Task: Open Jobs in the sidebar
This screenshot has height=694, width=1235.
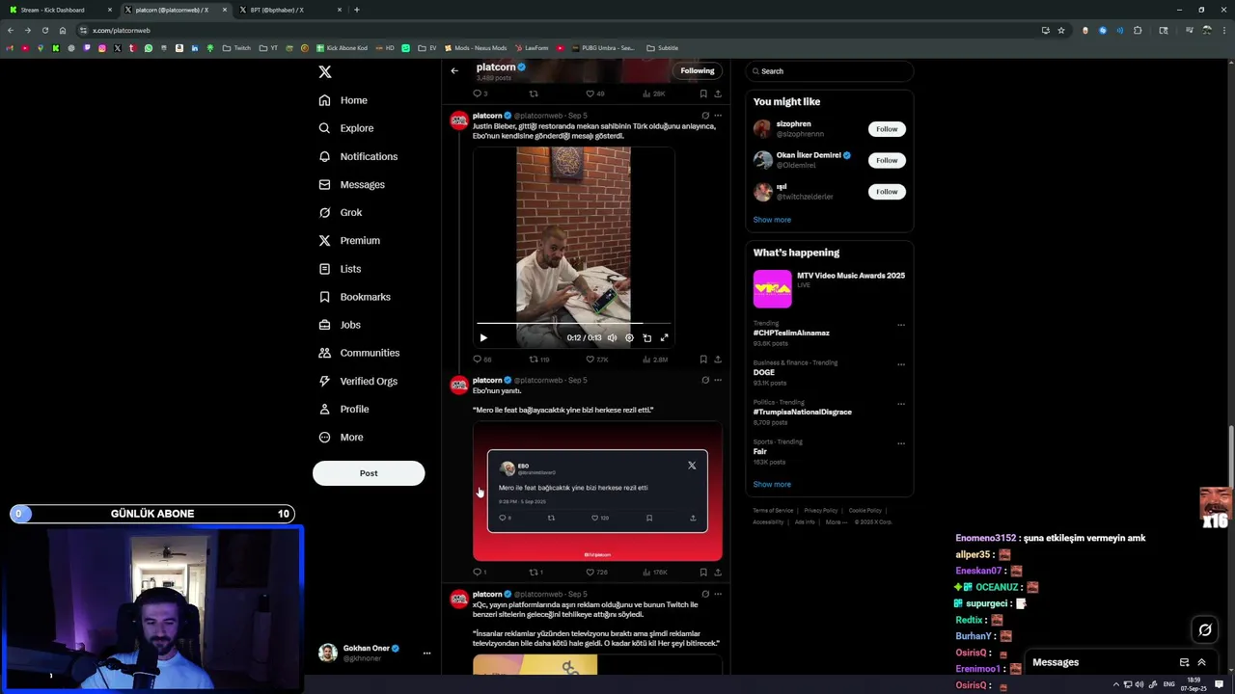Action: tap(340, 325)
